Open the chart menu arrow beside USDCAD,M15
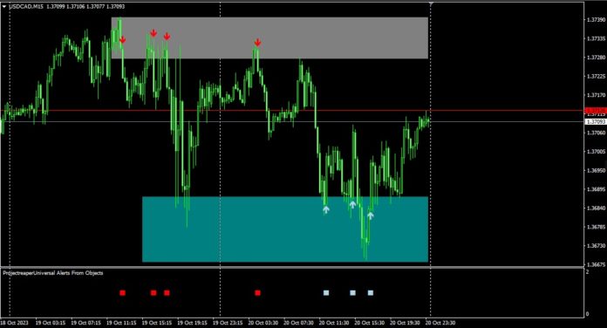The image size is (607, 328). [x=4, y=7]
